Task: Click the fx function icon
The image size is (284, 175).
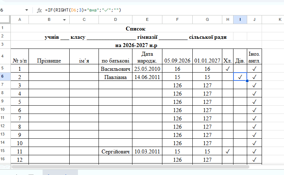Action: [x=39, y=10]
